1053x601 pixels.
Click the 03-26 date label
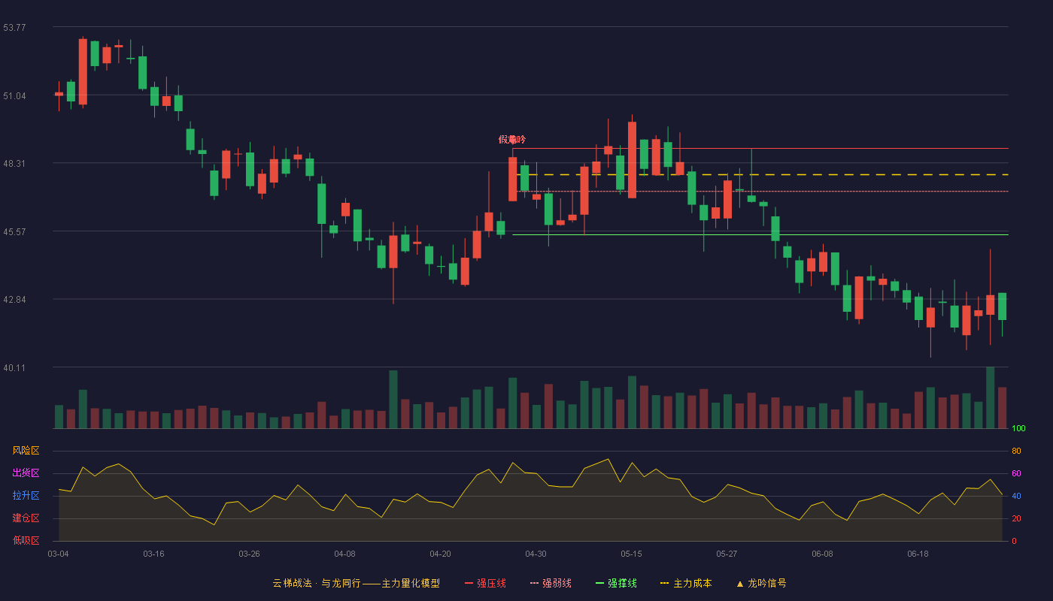tap(249, 554)
